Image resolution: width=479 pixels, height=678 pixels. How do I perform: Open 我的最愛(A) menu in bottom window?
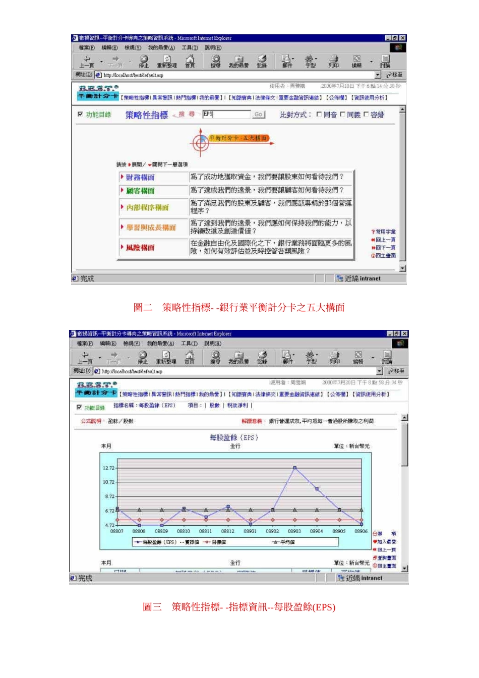point(161,344)
